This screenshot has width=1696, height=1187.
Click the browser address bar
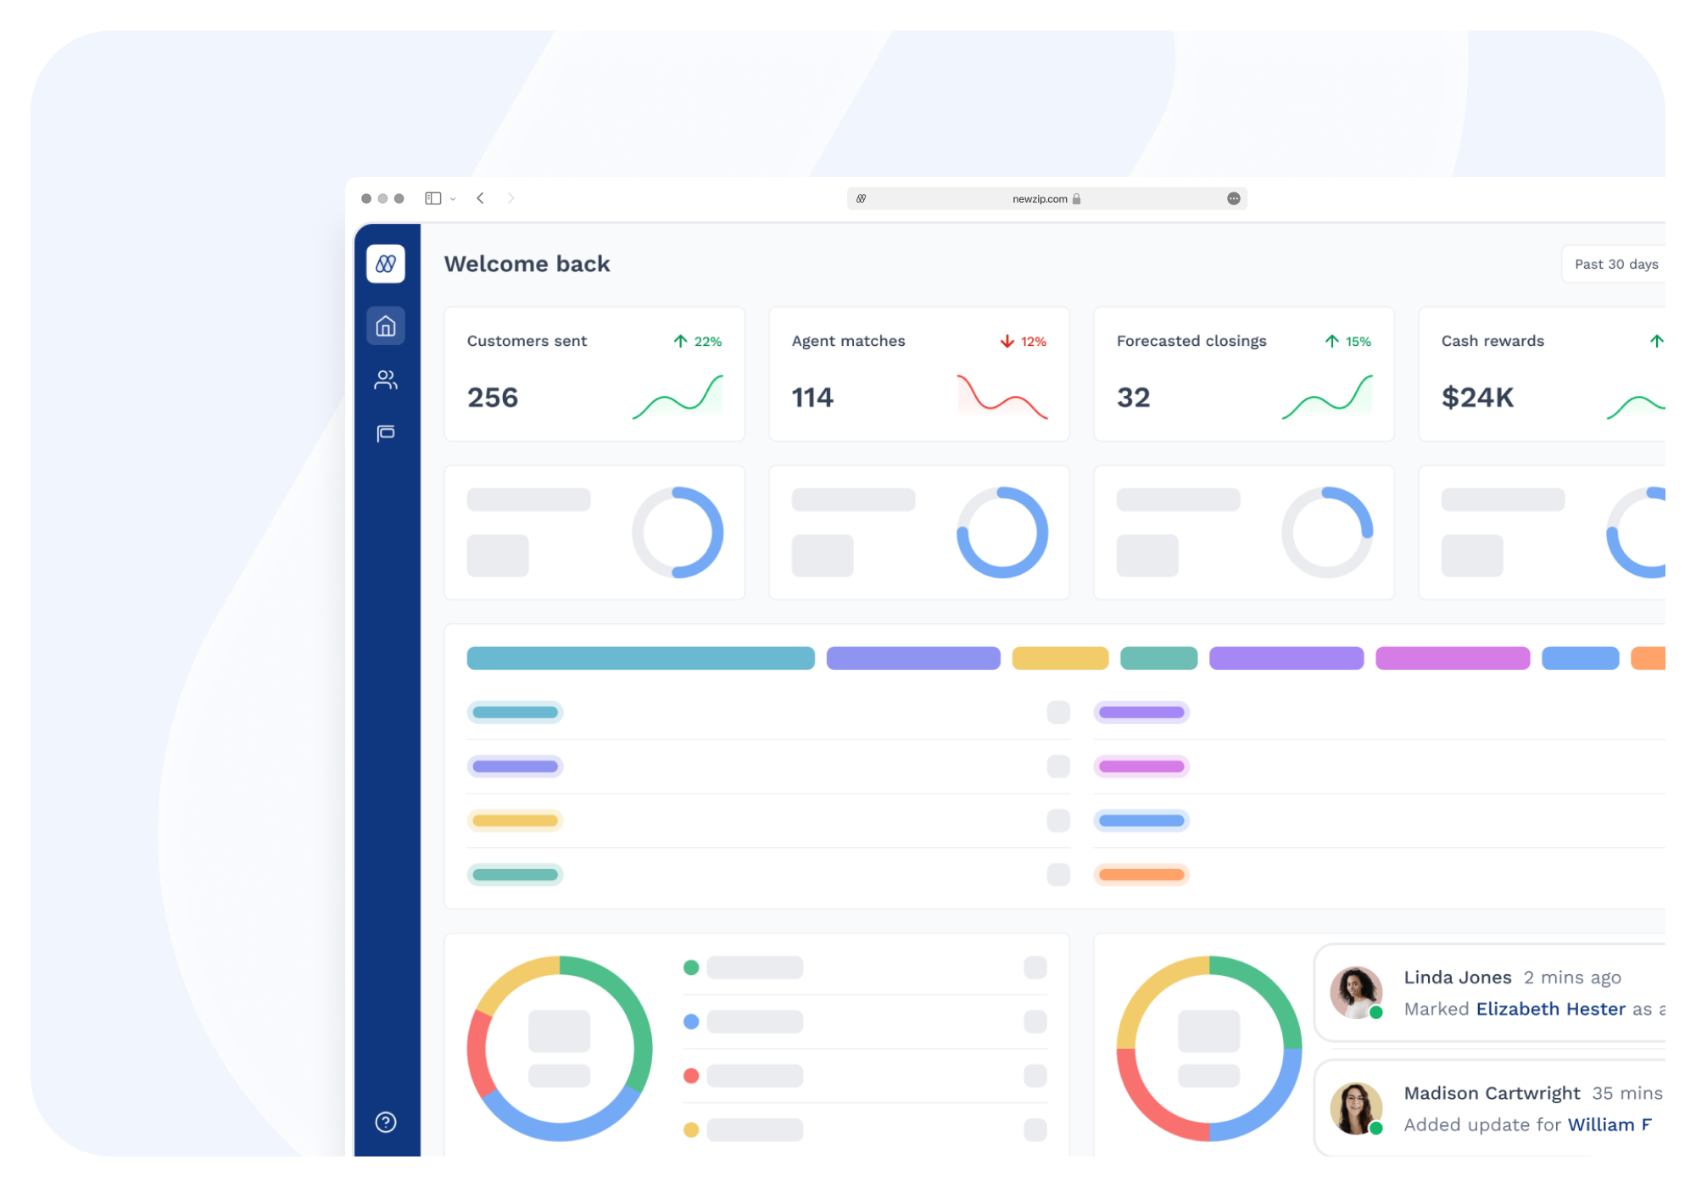pyautogui.click(x=975, y=198)
